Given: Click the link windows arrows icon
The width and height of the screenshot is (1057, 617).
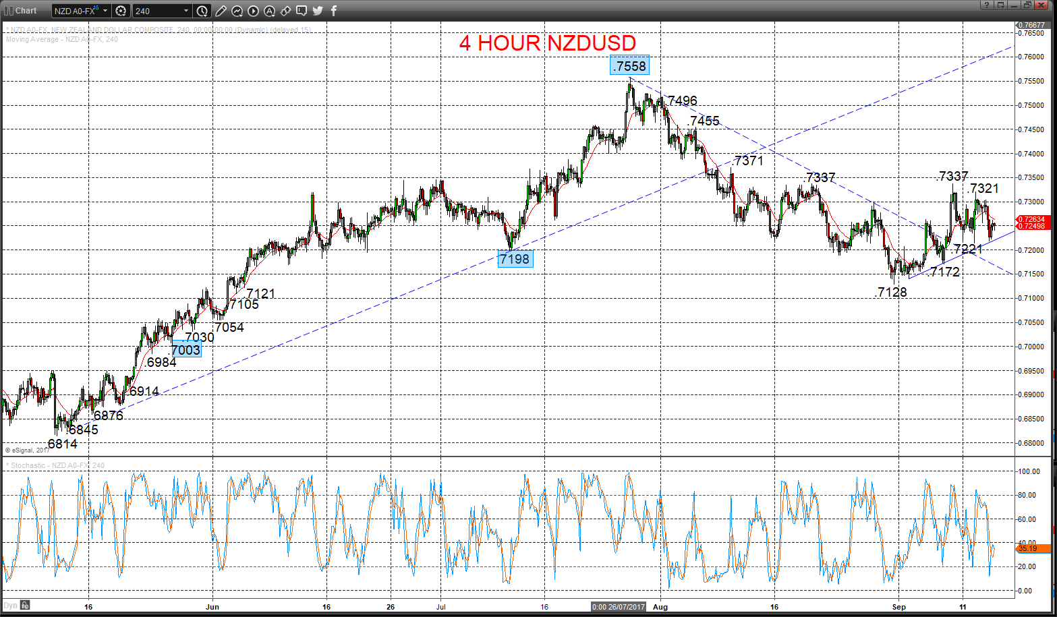Looking at the screenshot, I should tap(285, 11).
